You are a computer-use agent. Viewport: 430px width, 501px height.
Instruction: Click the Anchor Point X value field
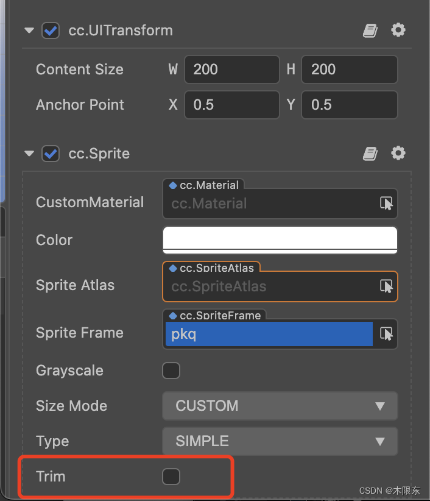tap(231, 105)
